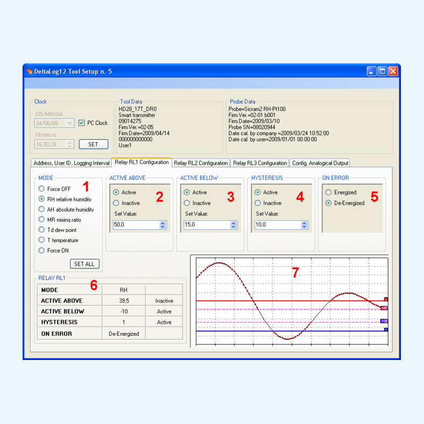Click the purple threshold marker on the graph

(384, 321)
